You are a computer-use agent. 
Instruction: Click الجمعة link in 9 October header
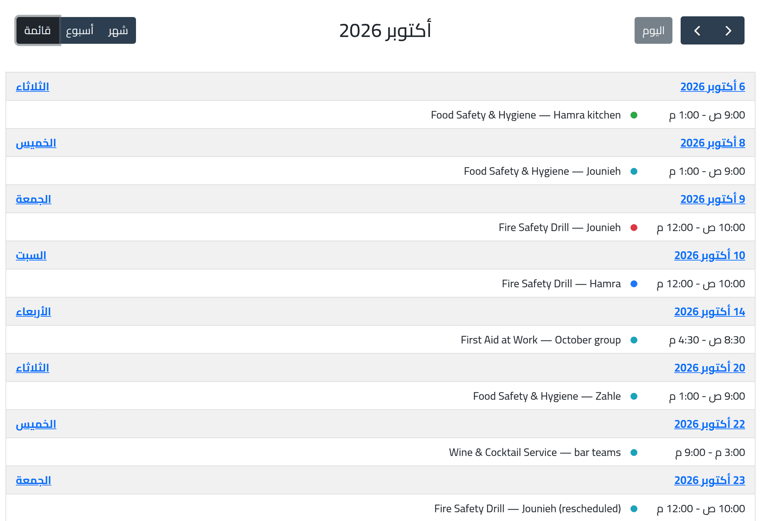point(33,199)
